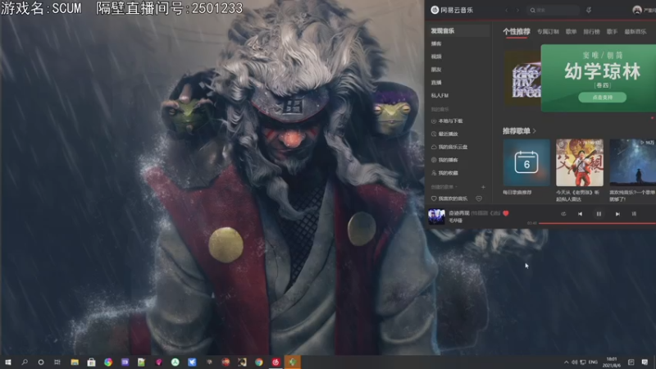Open the taskbar clock and date
The width and height of the screenshot is (656, 369).
pos(611,362)
